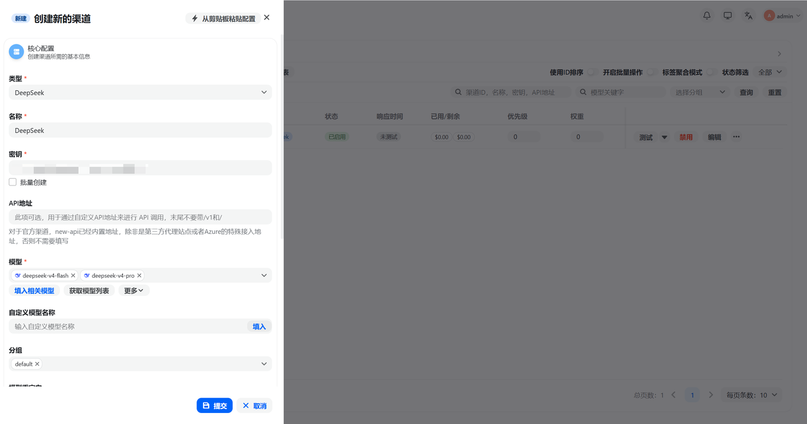Click the 总页数: 1 text

point(648,395)
